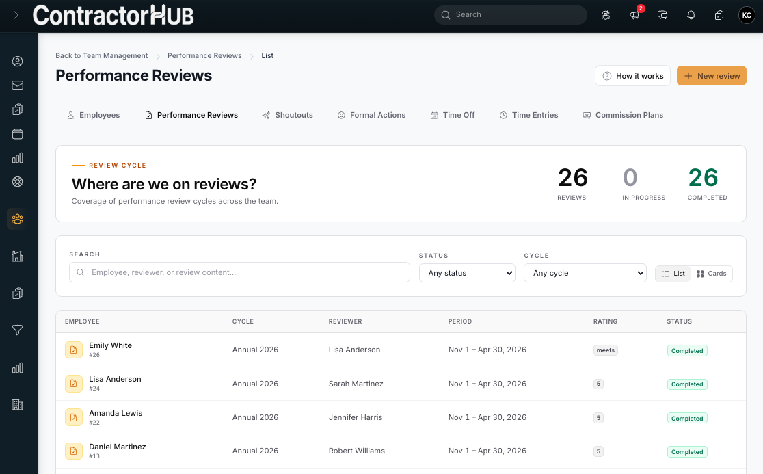The height and width of the screenshot is (474, 763).
Task: Switch to Cards view
Action: point(712,274)
